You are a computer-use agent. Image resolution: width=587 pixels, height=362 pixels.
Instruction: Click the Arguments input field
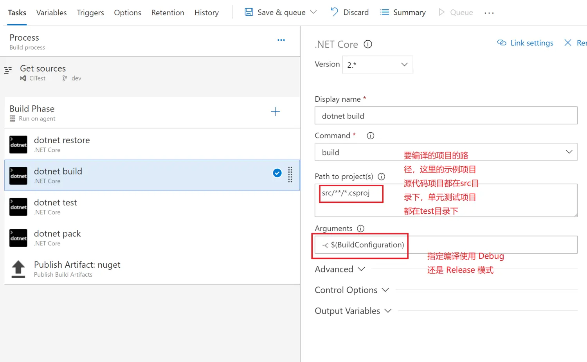click(x=446, y=245)
